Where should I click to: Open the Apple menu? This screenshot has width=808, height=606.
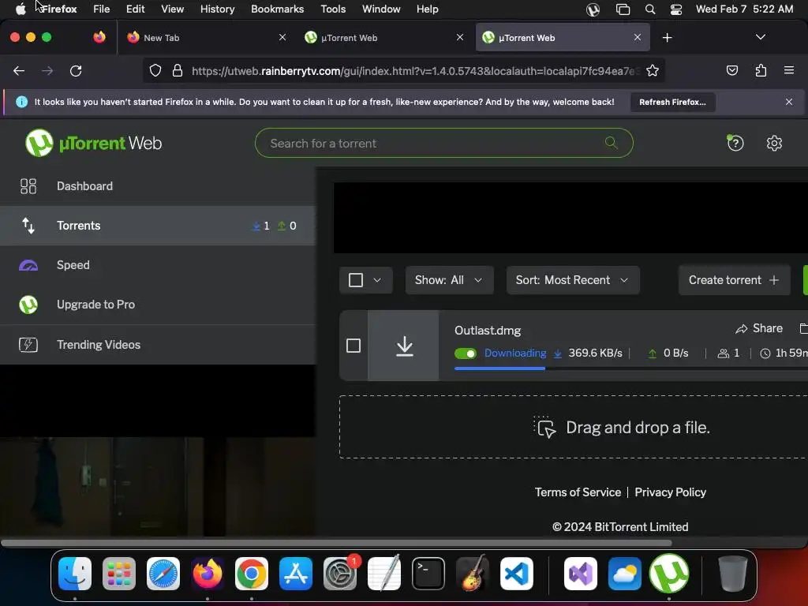point(21,9)
